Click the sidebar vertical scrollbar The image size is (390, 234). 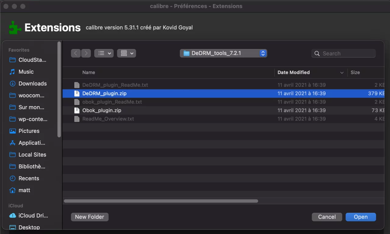[x=59, y=90]
